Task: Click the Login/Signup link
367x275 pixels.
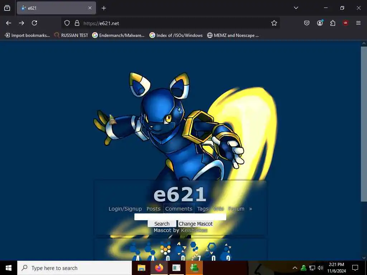Action: (125, 209)
